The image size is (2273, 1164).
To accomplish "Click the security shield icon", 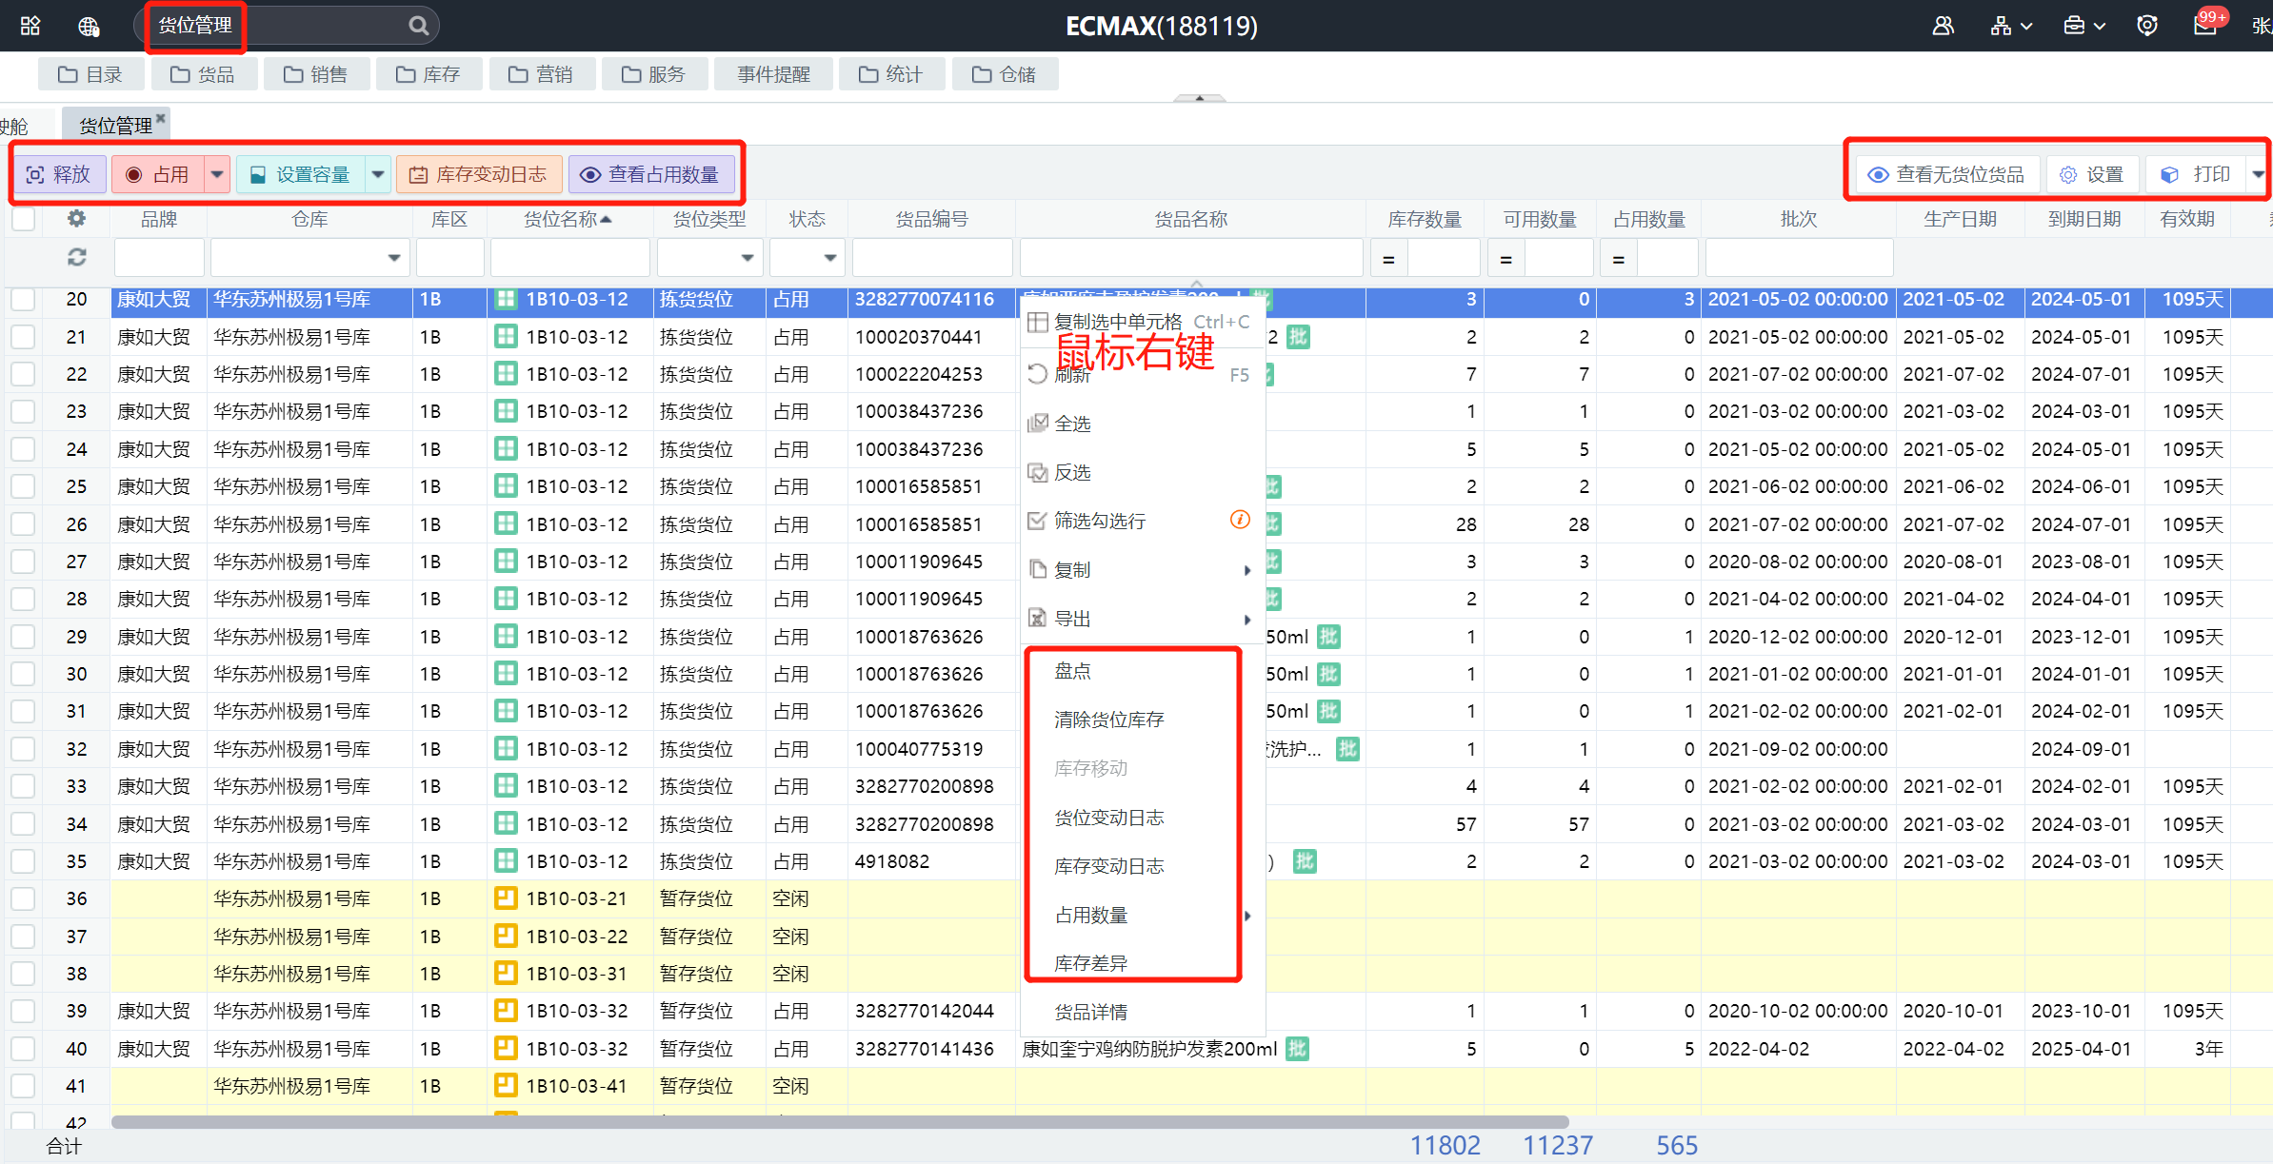I will click(2147, 26).
